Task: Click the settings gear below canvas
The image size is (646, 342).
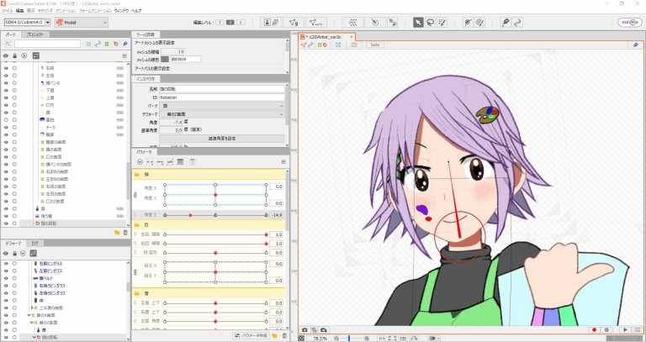Action: coord(606,329)
